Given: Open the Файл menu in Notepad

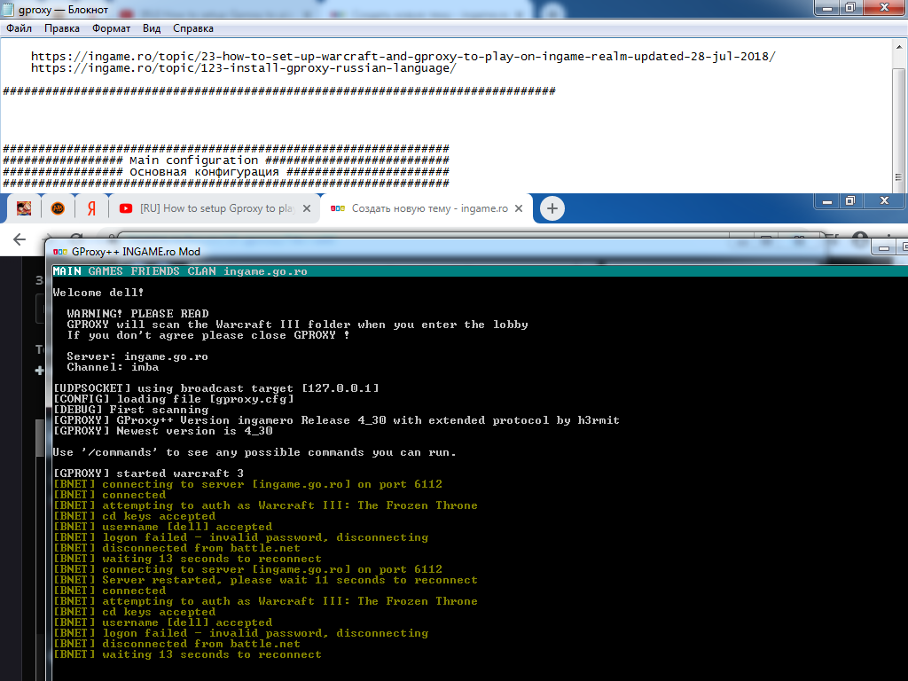Looking at the screenshot, I should tap(19, 28).
